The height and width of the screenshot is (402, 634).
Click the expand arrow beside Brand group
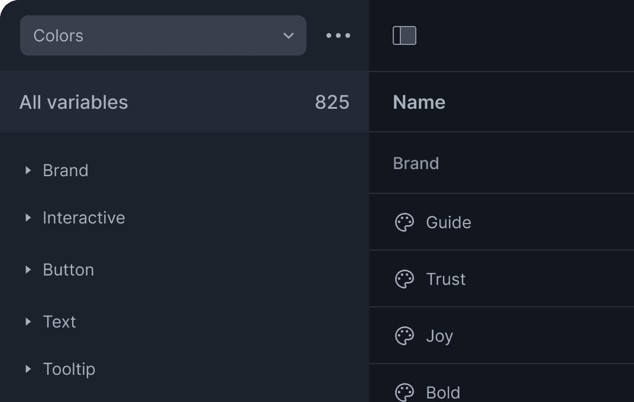pos(28,170)
